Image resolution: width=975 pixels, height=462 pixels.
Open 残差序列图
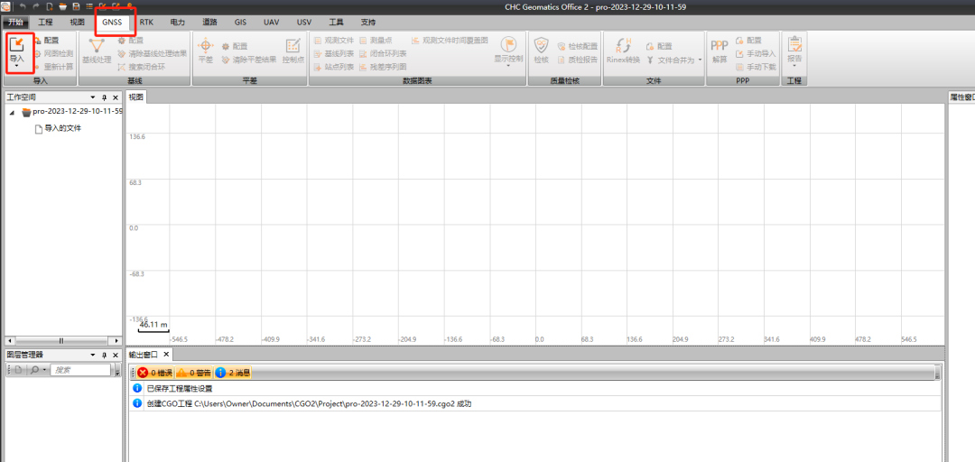383,67
